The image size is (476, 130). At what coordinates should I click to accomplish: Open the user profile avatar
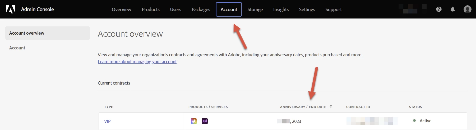467,9
